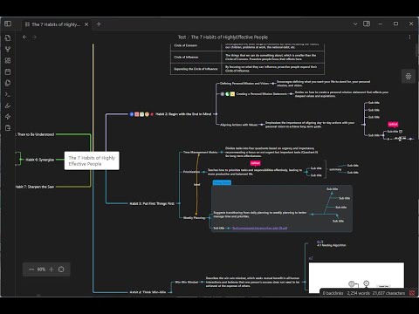The width and height of the screenshot is (419, 314).
Task: Select the Weekly Planning node
Action: (x=194, y=217)
